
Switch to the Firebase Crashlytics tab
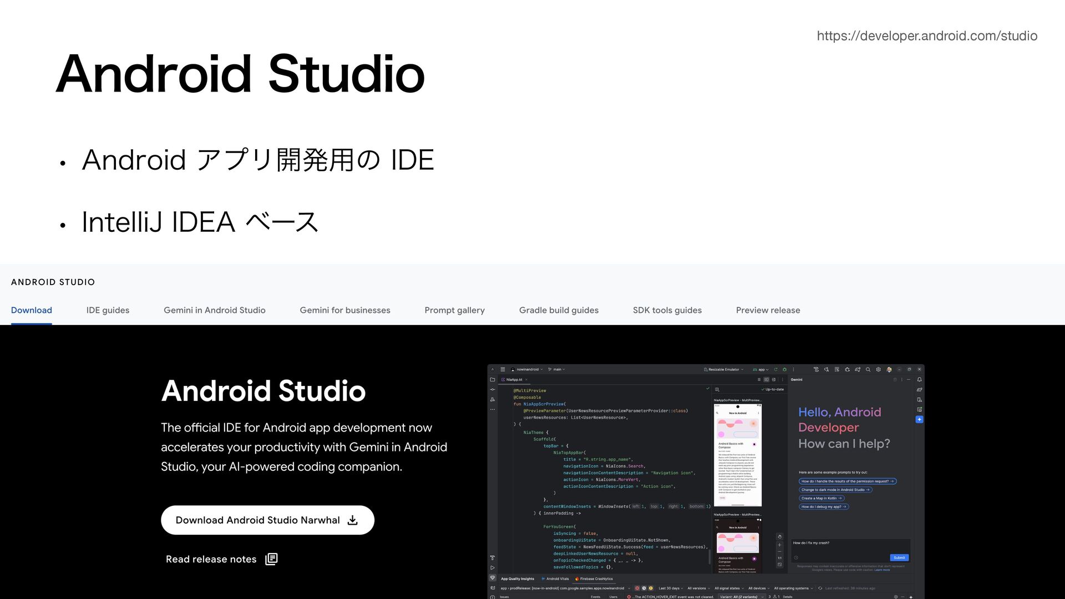tap(594, 578)
